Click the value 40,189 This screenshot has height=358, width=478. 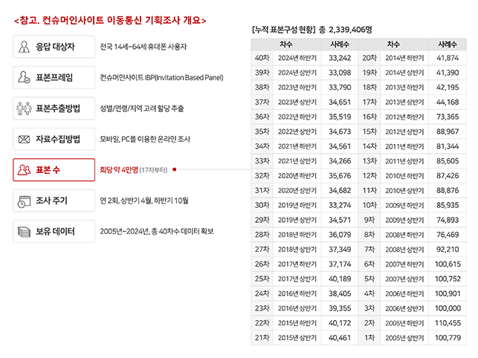(340, 279)
